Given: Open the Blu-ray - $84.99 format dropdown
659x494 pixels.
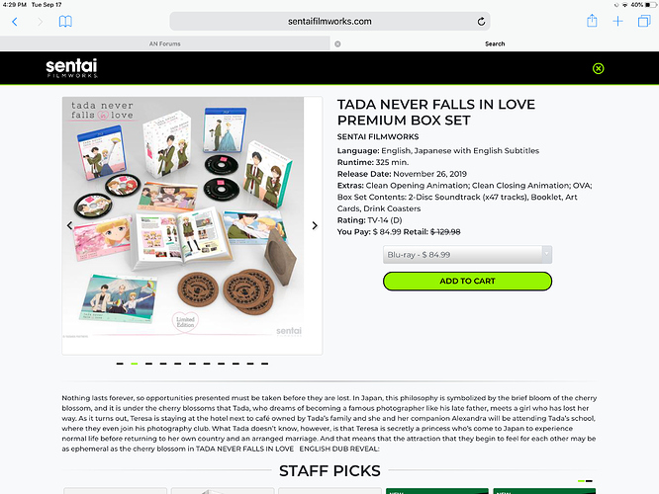Looking at the screenshot, I should click(x=467, y=255).
